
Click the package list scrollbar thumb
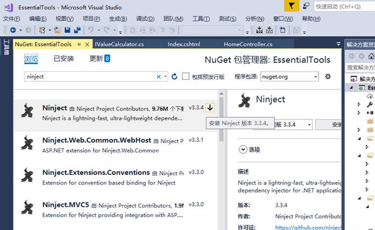[x=221, y=119]
